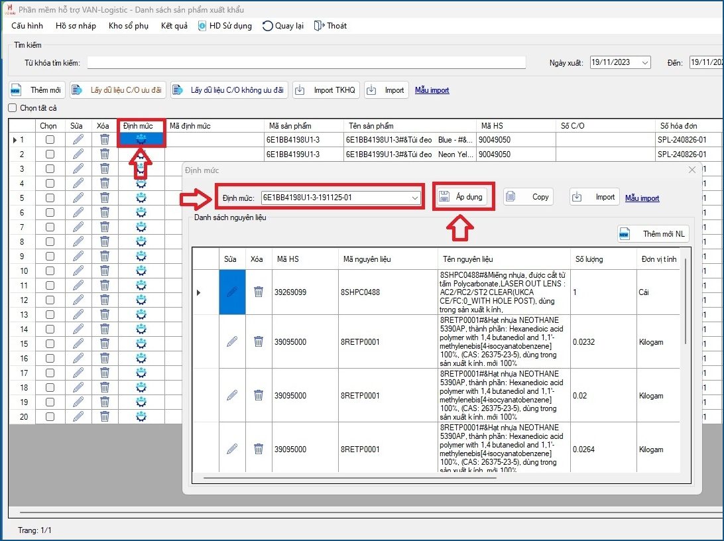The width and height of the screenshot is (724, 541).
Task: Click the Quay lại back icon
Action: [x=268, y=26]
